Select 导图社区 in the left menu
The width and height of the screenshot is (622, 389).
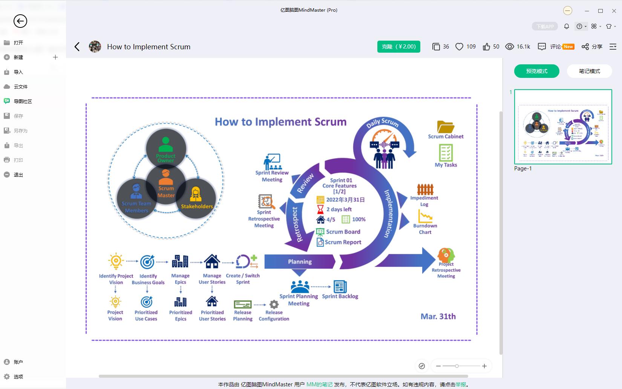pos(23,101)
